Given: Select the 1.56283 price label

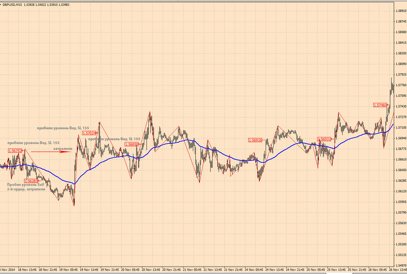Looking at the screenshot, I should 31,181.
